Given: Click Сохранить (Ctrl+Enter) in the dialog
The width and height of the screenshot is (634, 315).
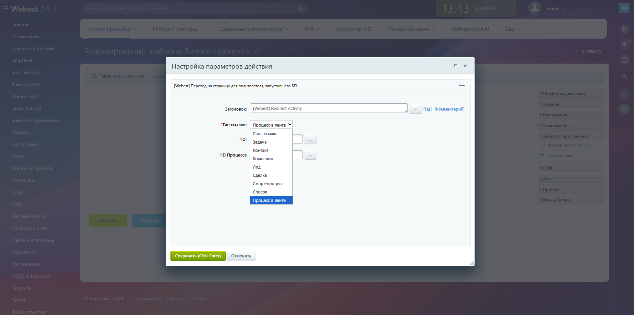Looking at the screenshot, I should click(198, 256).
